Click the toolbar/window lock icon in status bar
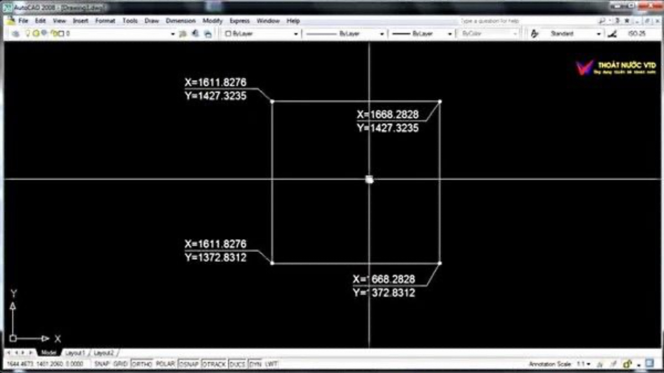The width and height of the screenshot is (664, 373). pyautogui.click(x=627, y=364)
